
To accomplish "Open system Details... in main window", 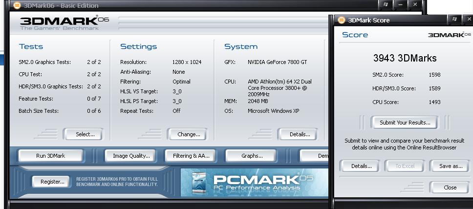I will [x=298, y=134].
